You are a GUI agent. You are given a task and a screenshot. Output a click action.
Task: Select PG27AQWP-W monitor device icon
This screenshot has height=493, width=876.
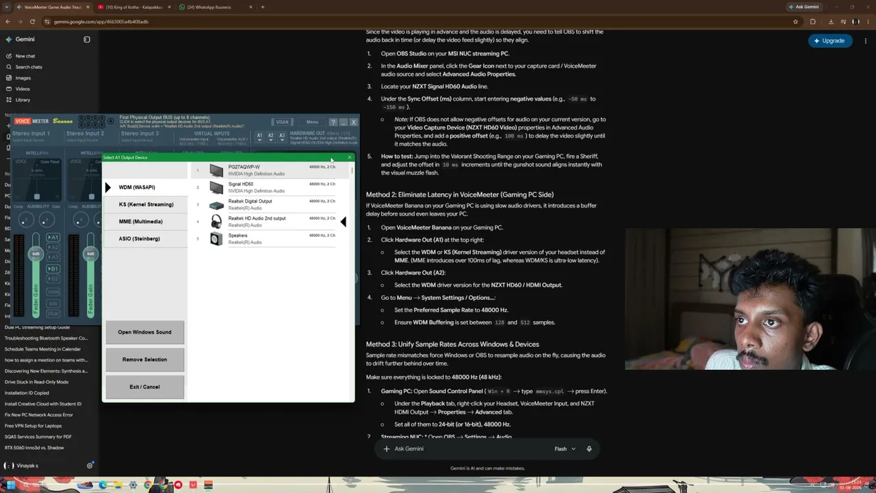(216, 170)
